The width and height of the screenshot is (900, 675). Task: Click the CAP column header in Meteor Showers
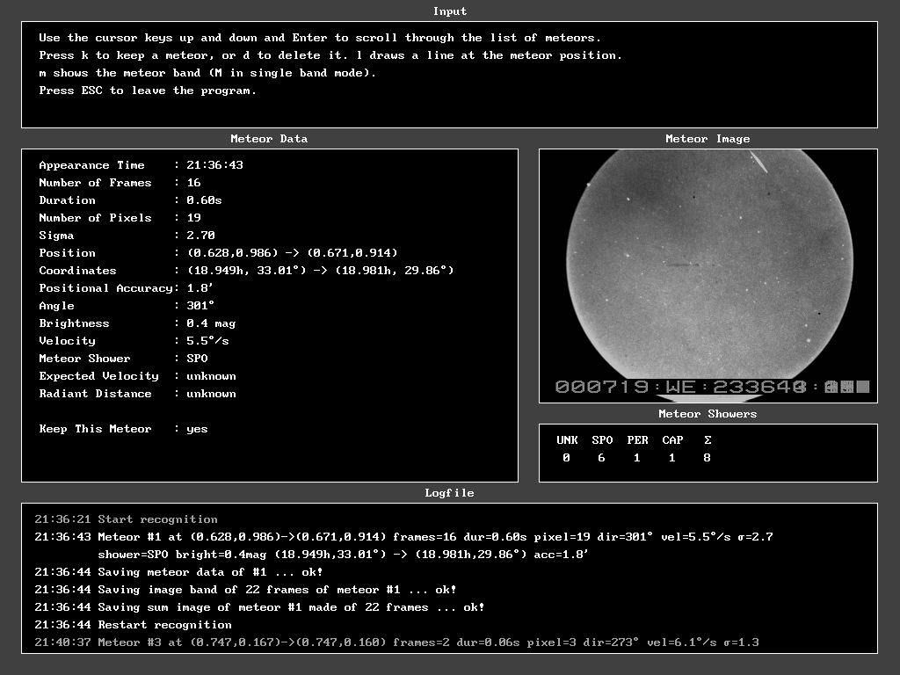pyautogui.click(x=672, y=440)
